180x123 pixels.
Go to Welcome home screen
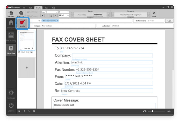pos(11,24)
